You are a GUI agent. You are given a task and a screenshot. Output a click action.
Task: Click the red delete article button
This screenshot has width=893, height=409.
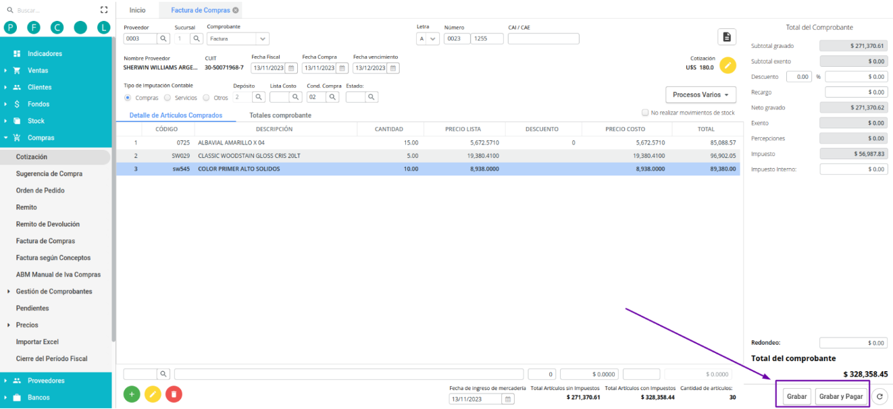click(174, 394)
